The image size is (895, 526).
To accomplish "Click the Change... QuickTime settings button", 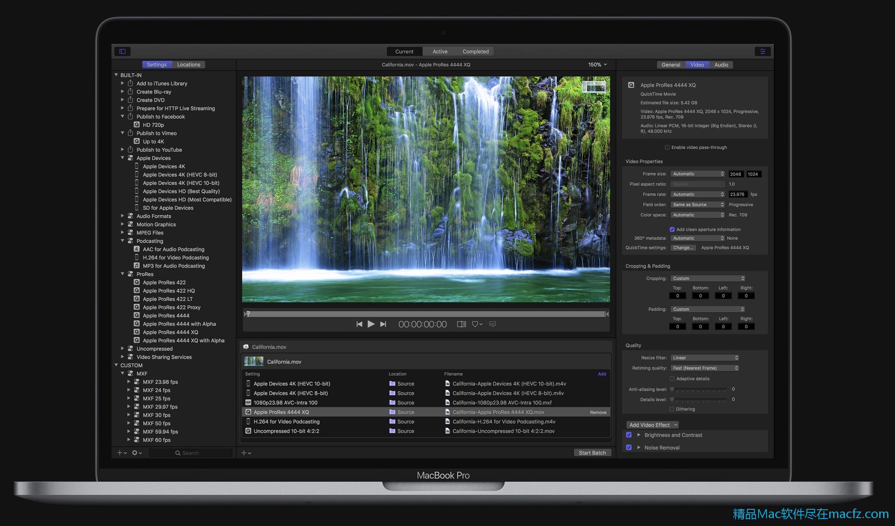I will pyautogui.click(x=684, y=248).
